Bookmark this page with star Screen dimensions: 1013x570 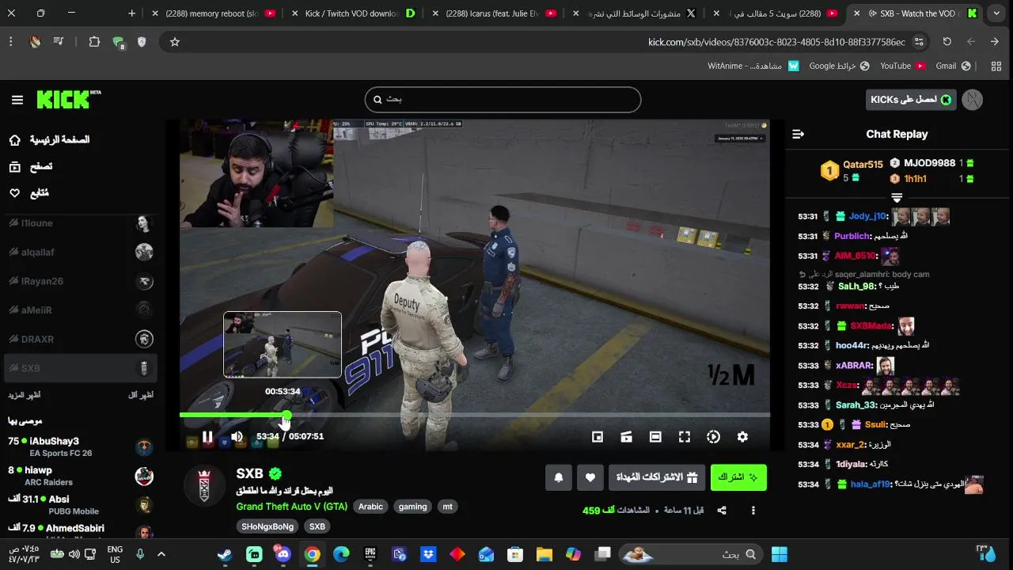coord(175,42)
